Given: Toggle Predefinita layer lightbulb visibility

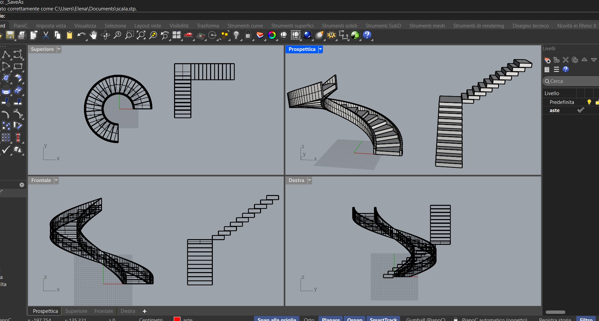Looking at the screenshot, I should 589,102.
